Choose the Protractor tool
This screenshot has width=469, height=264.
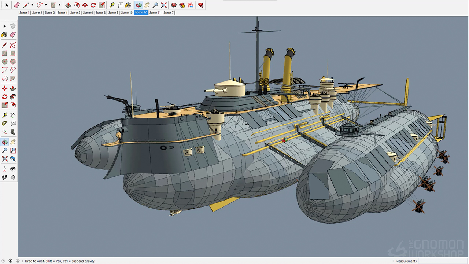[4, 124]
